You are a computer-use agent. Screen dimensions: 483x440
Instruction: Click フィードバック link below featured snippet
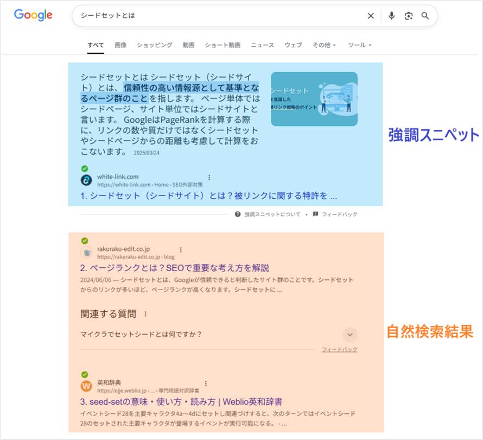click(x=339, y=214)
